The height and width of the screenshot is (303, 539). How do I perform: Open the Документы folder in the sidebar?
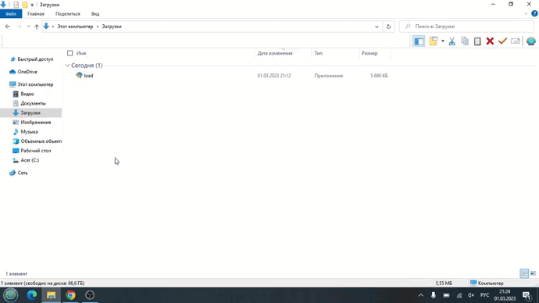[x=33, y=103]
